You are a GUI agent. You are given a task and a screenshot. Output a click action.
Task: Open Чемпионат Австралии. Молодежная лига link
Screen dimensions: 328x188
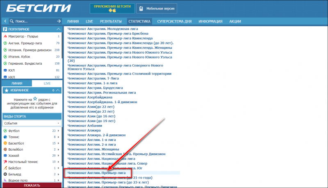103,29
